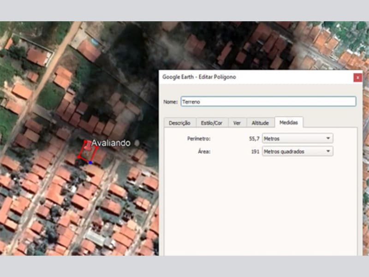Click the Avaliando placemark label
Viewport: 369px width, 277px height.
pyautogui.click(x=111, y=143)
